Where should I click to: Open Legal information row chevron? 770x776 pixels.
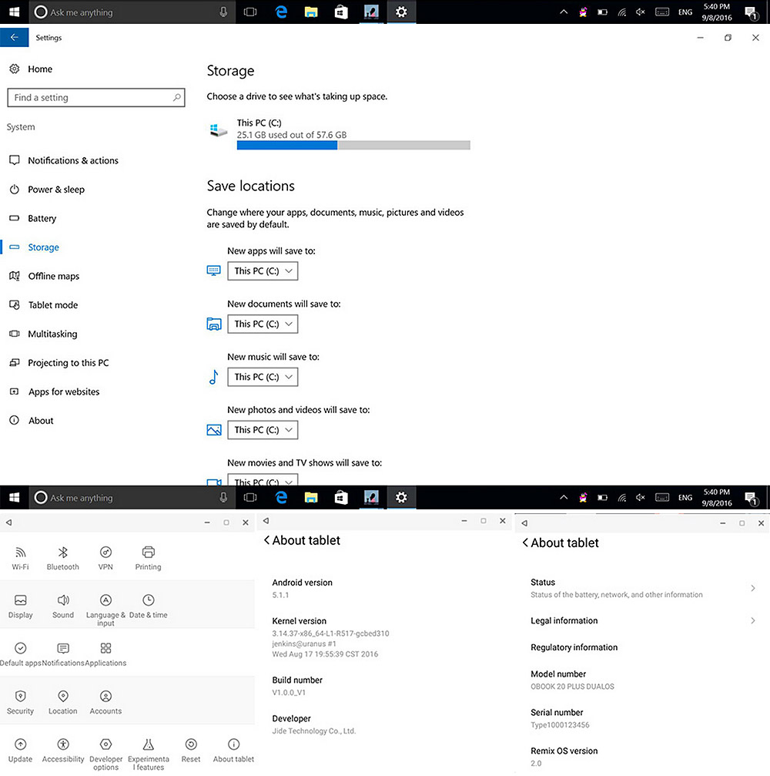tap(752, 620)
